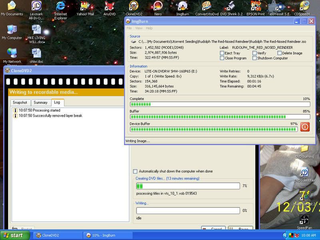Enable Shutdown Computer in ImgBurn
The image size is (320, 240).
pos(254,58)
